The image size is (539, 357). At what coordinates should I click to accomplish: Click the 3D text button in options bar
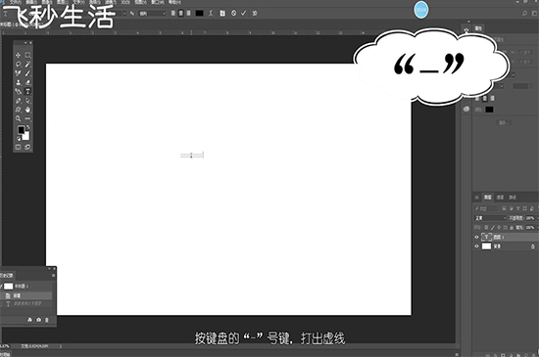click(x=255, y=13)
